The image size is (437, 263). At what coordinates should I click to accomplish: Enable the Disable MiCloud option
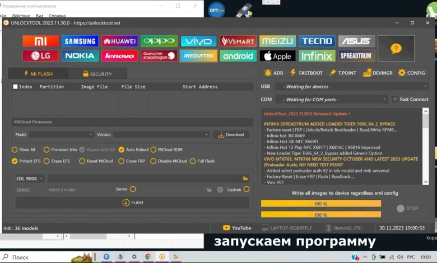coord(154,161)
